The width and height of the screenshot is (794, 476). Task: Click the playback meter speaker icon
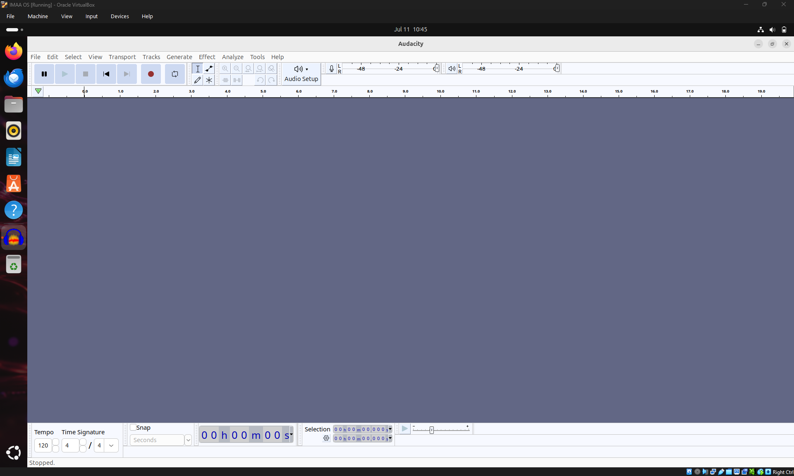click(452, 69)
